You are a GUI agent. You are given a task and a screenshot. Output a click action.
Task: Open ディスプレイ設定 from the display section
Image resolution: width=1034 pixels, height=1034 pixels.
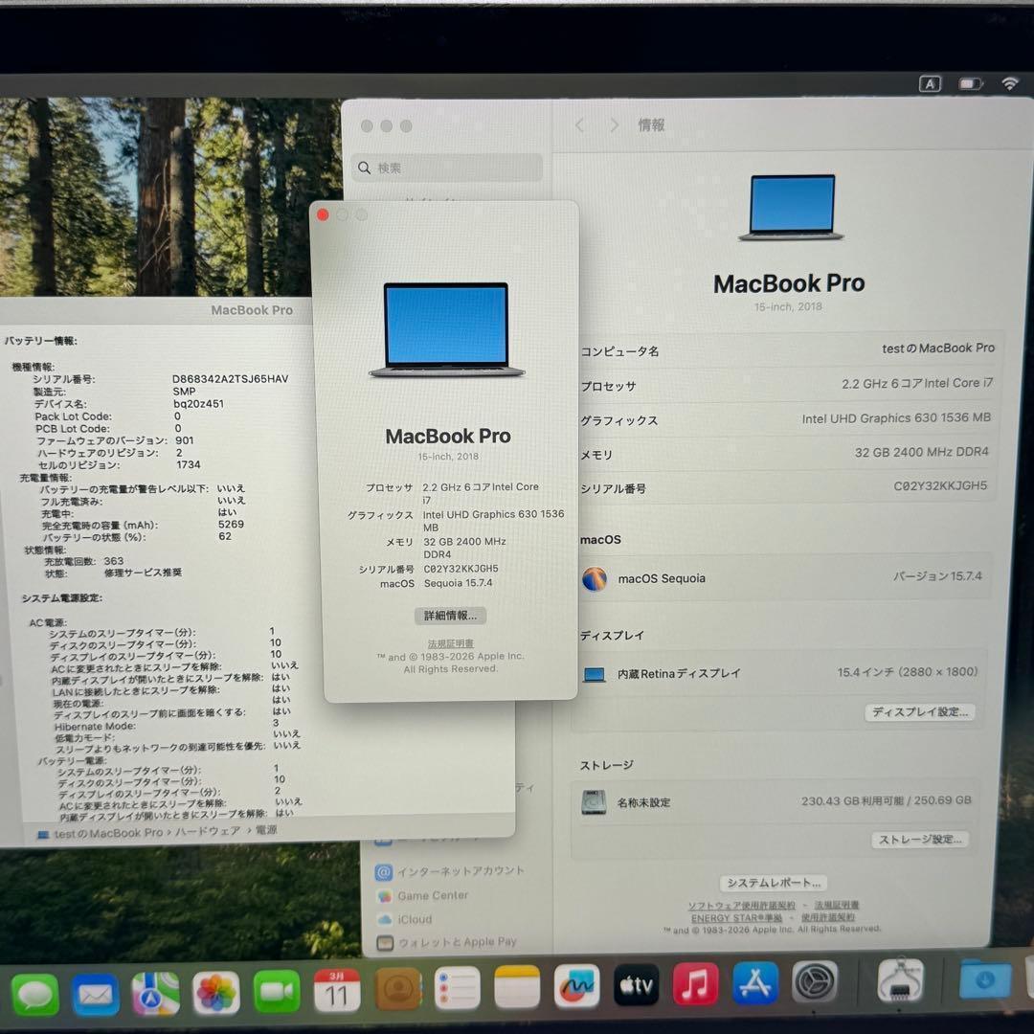pos(919,711)
